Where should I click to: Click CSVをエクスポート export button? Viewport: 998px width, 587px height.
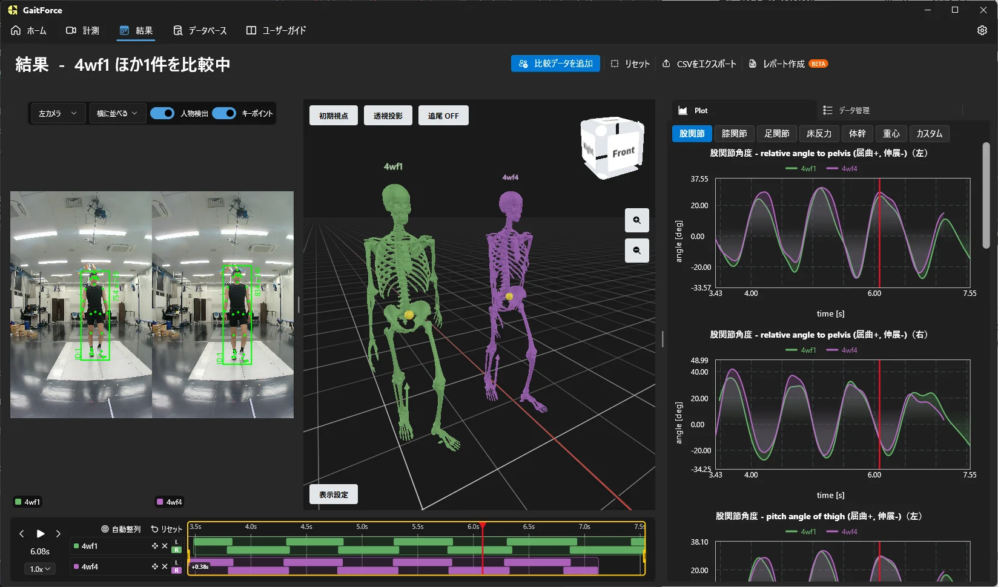click(x=699, y=64)
